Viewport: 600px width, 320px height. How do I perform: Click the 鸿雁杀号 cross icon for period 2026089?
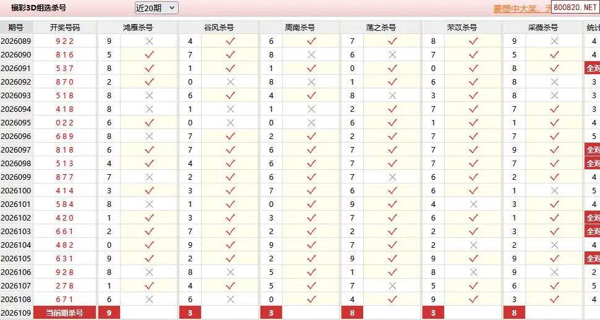[149, 41]
